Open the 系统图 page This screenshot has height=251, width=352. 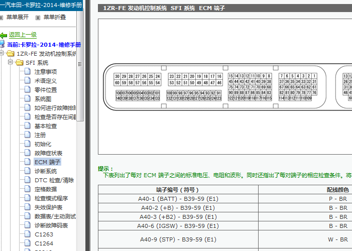click(x=43, y=99)
